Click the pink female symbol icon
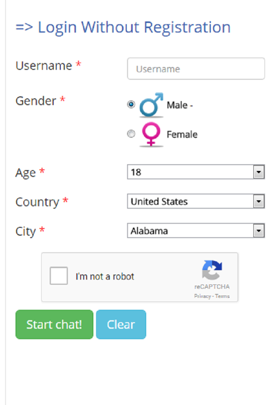The width and height of the screenshot is (280, 405). (151, 134)
